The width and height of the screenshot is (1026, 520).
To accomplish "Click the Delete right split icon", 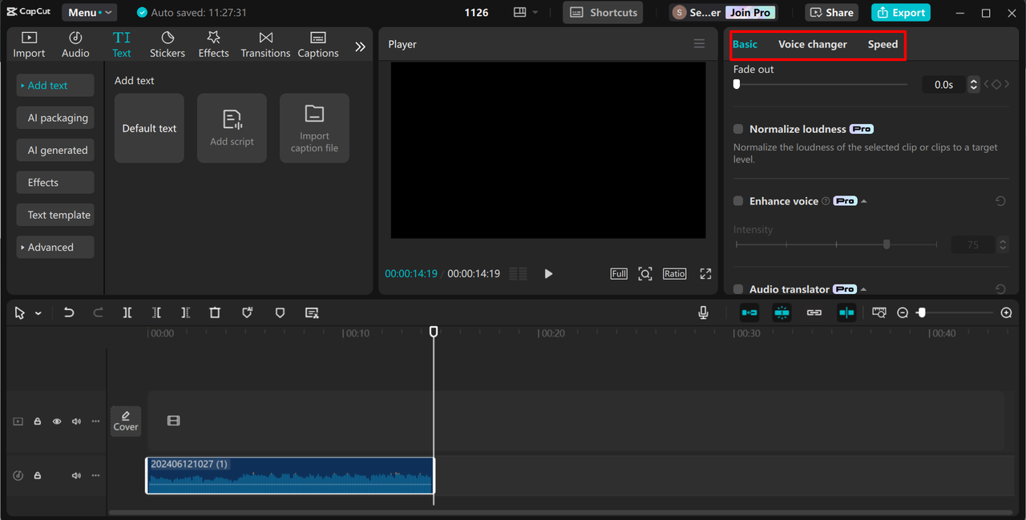I will click(x=185, y=312).
